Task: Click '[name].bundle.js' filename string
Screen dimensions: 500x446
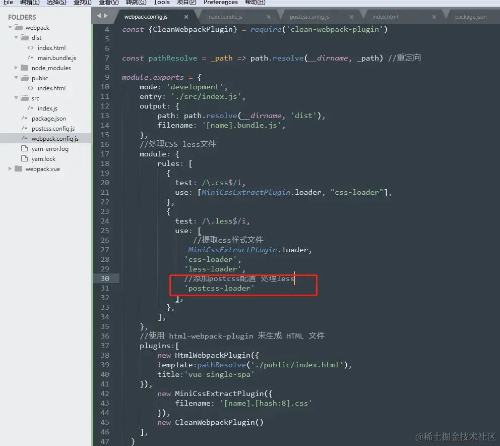Action: pyautogui.click(x=241, y=125)
